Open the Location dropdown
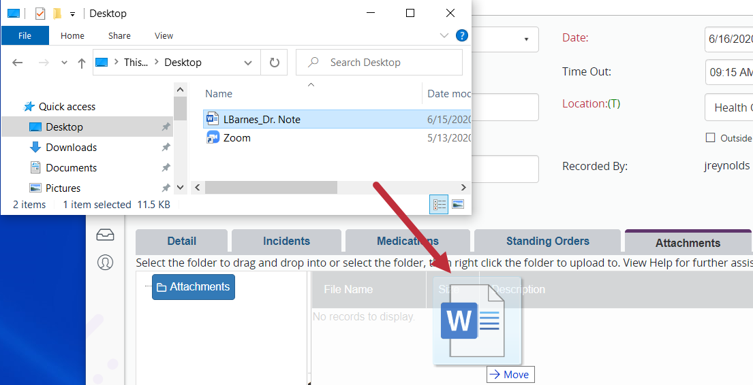This screenshot has width=753, height=385. [728, 107]
